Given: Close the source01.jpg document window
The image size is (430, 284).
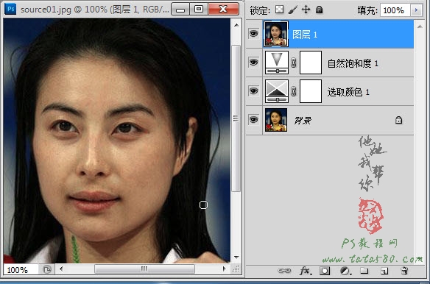Looking at the screenshot, I should [223, 10].
